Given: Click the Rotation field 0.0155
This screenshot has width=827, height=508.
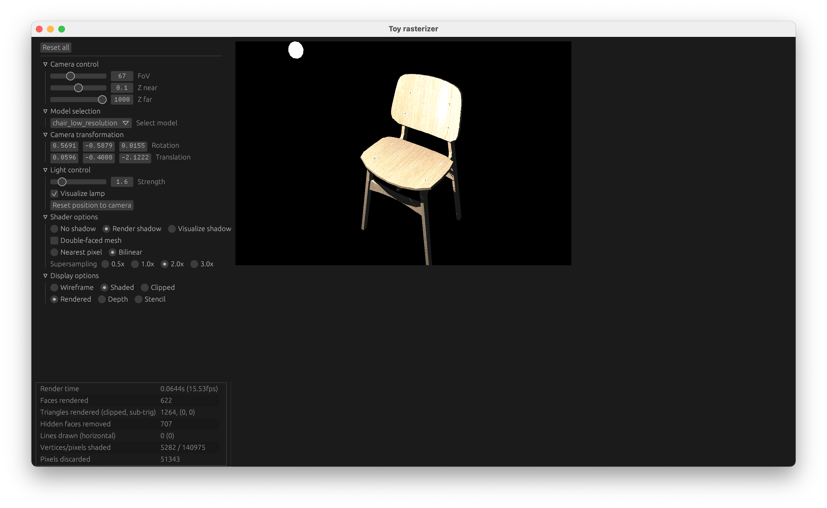Looking at the screenshot, I should pos(133,145).
